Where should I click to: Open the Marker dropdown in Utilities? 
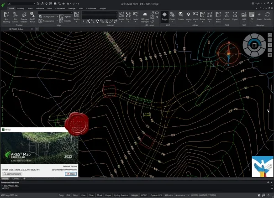click(195, 17)
